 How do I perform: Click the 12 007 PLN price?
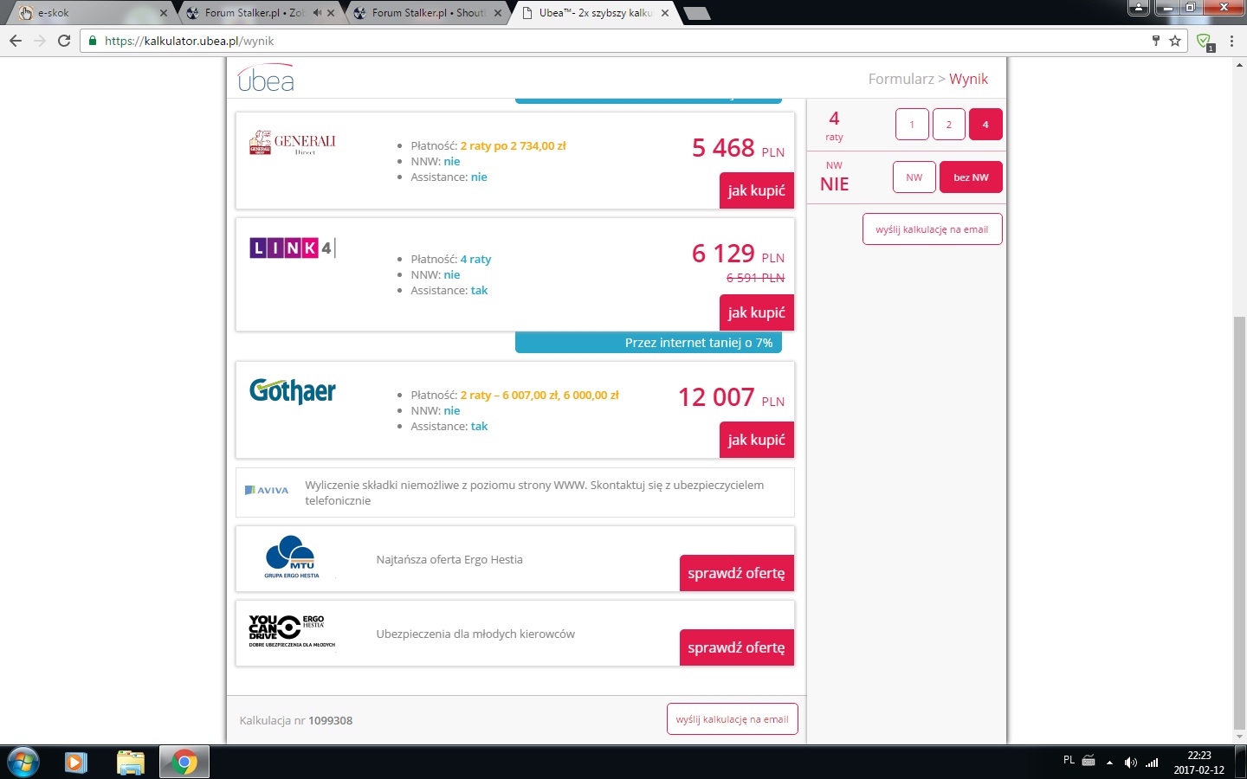tap(731, 397)
